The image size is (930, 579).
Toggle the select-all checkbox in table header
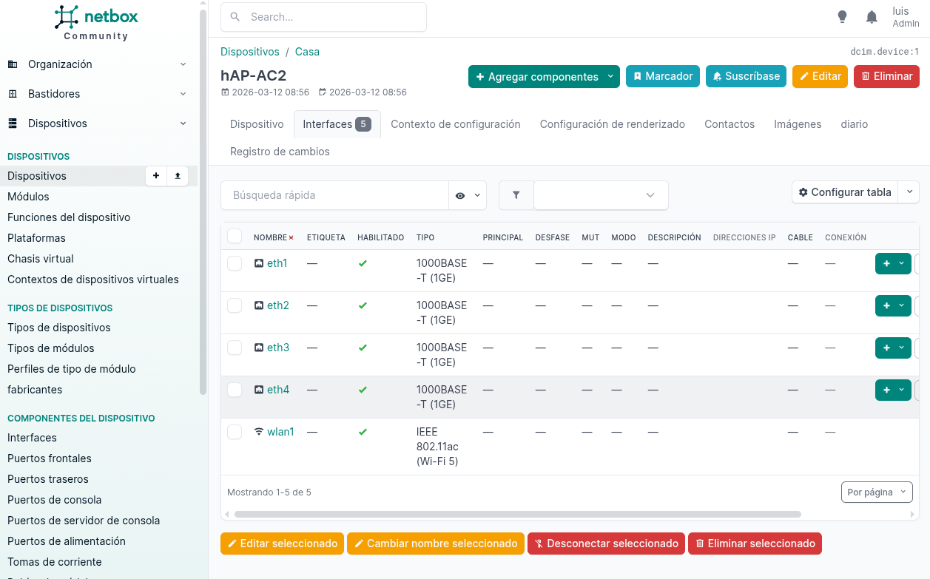(x=235, y=237)
